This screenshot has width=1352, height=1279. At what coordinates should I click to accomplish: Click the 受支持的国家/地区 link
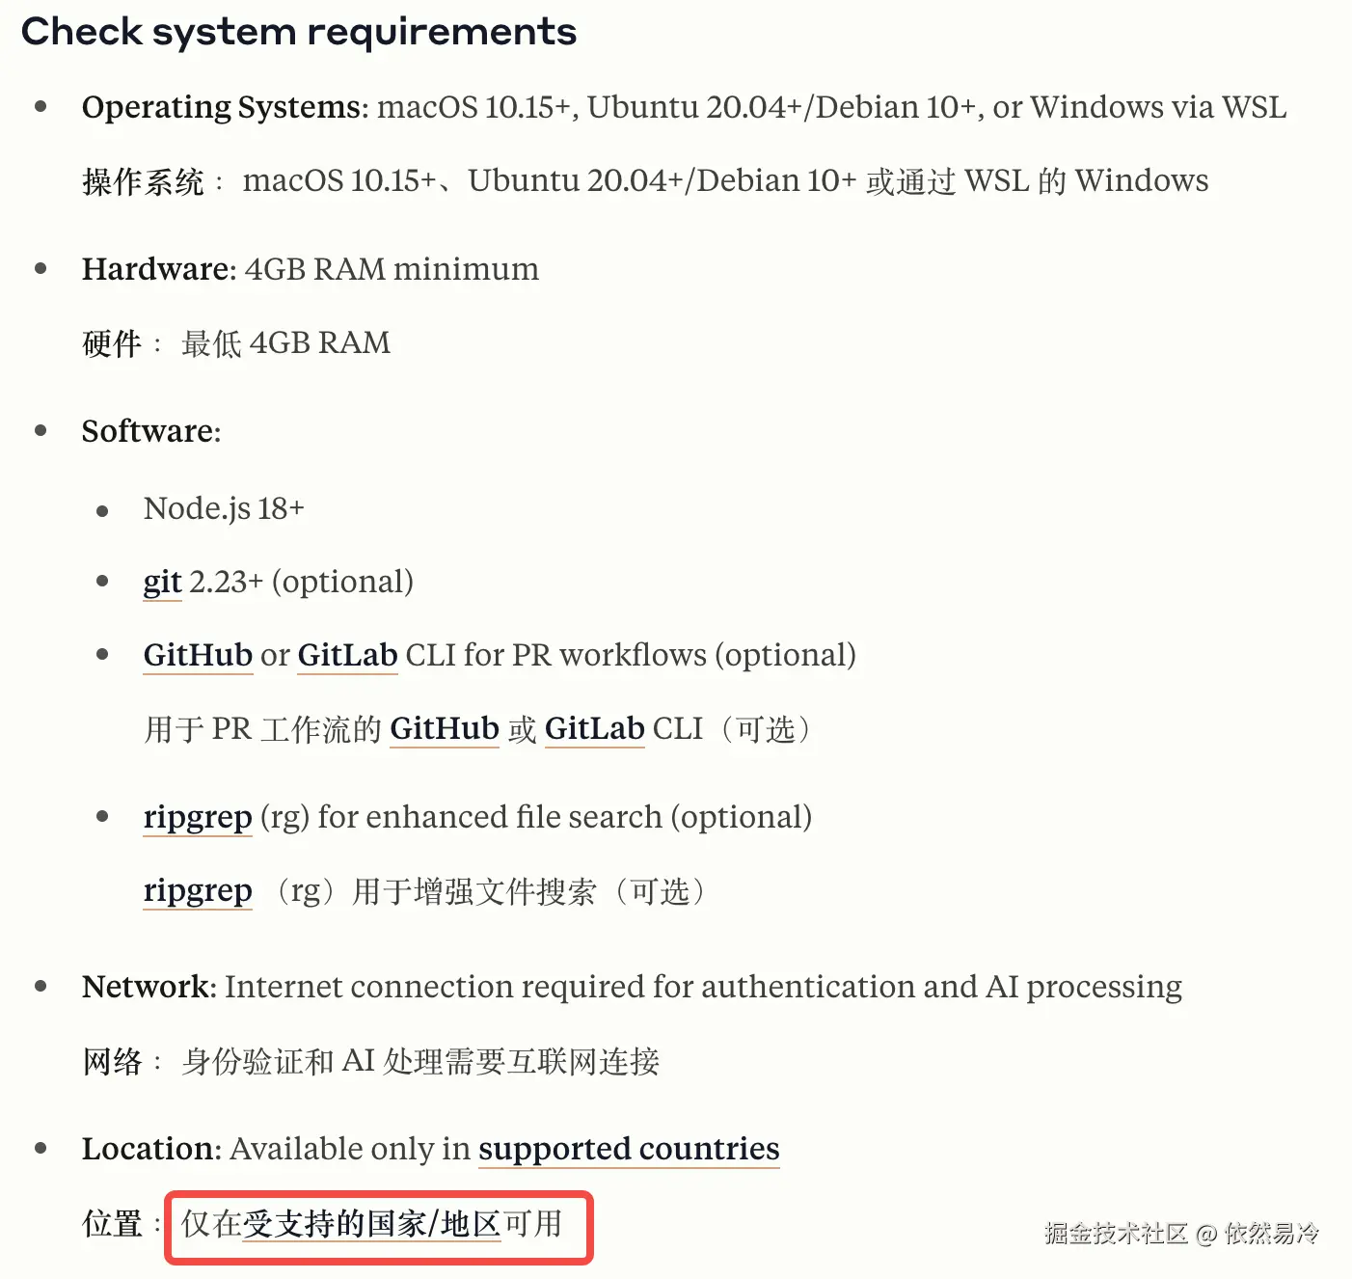pyautogui.click(x=371, y=1224)
